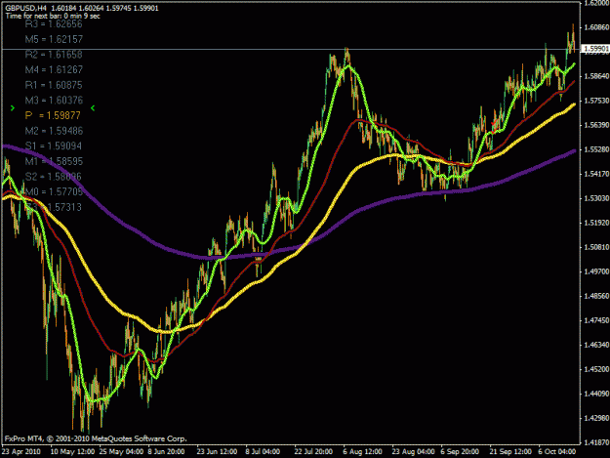Click the 1.58640 price axis label
Viewport: 610px width, 458px height.
pyautogui.click(x=596, y=76)
